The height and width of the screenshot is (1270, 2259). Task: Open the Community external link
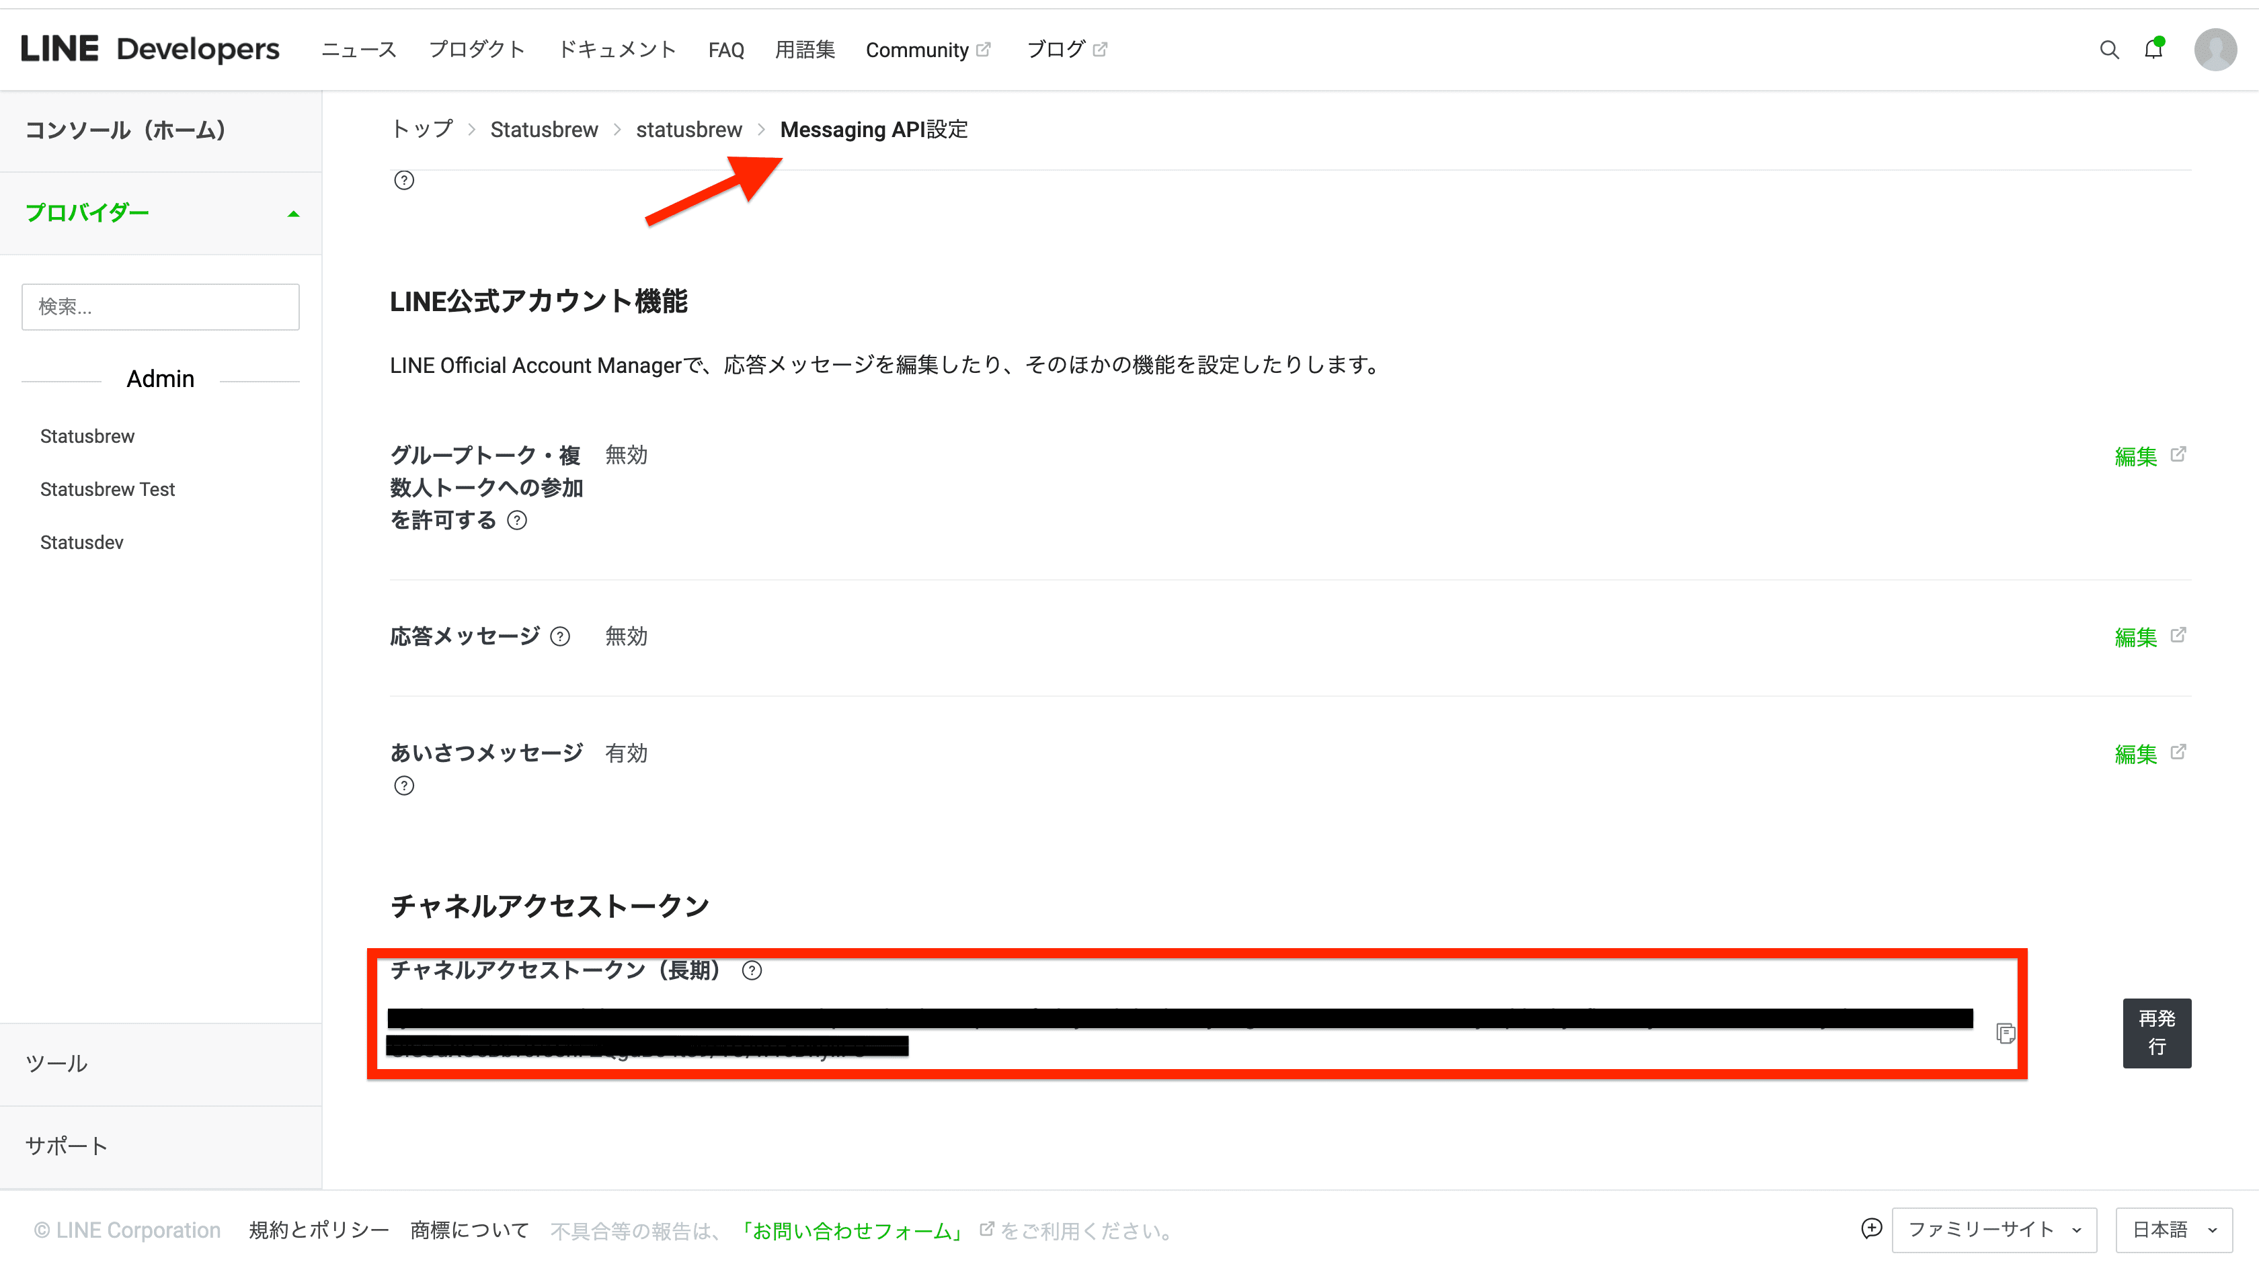click(x=928, y=50)
